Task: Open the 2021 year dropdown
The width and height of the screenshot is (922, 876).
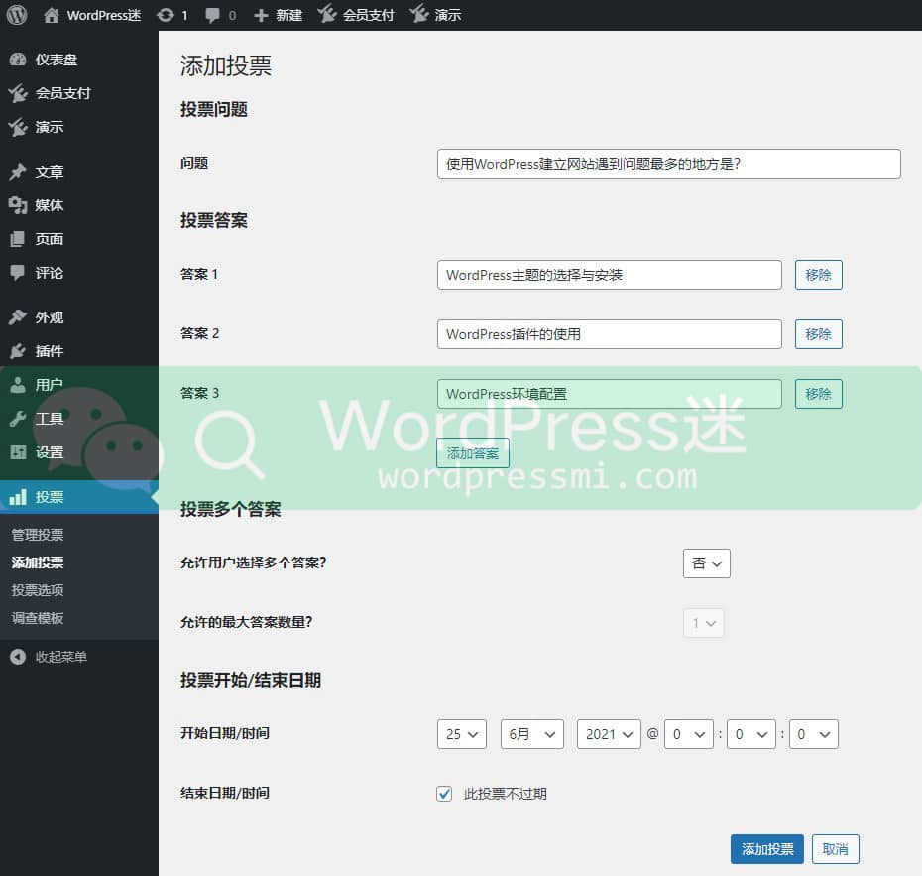Action: (608, 734)
